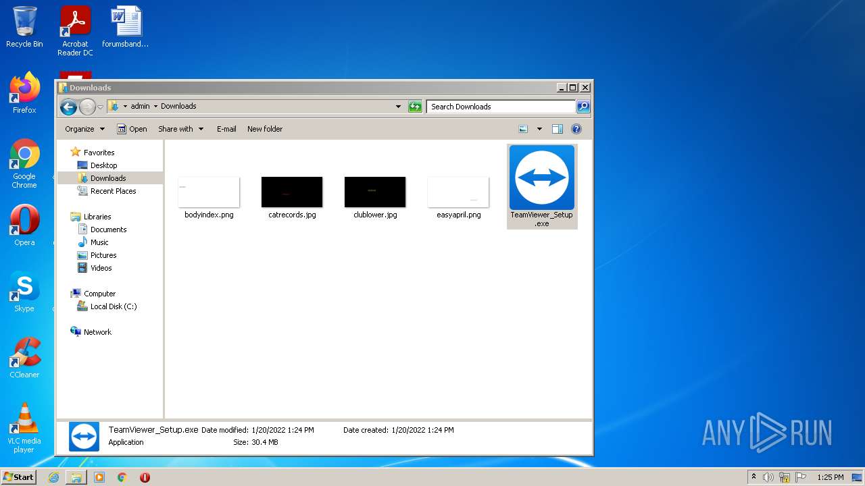Open Explorer help button
865x486 pixels.
pos(576,129)
